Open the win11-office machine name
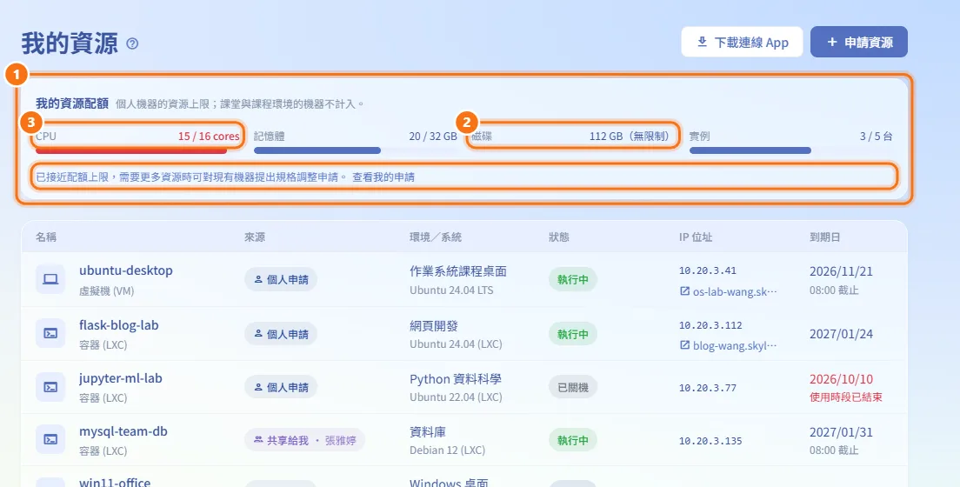960x487 pixels. click(x=115, y=482)
